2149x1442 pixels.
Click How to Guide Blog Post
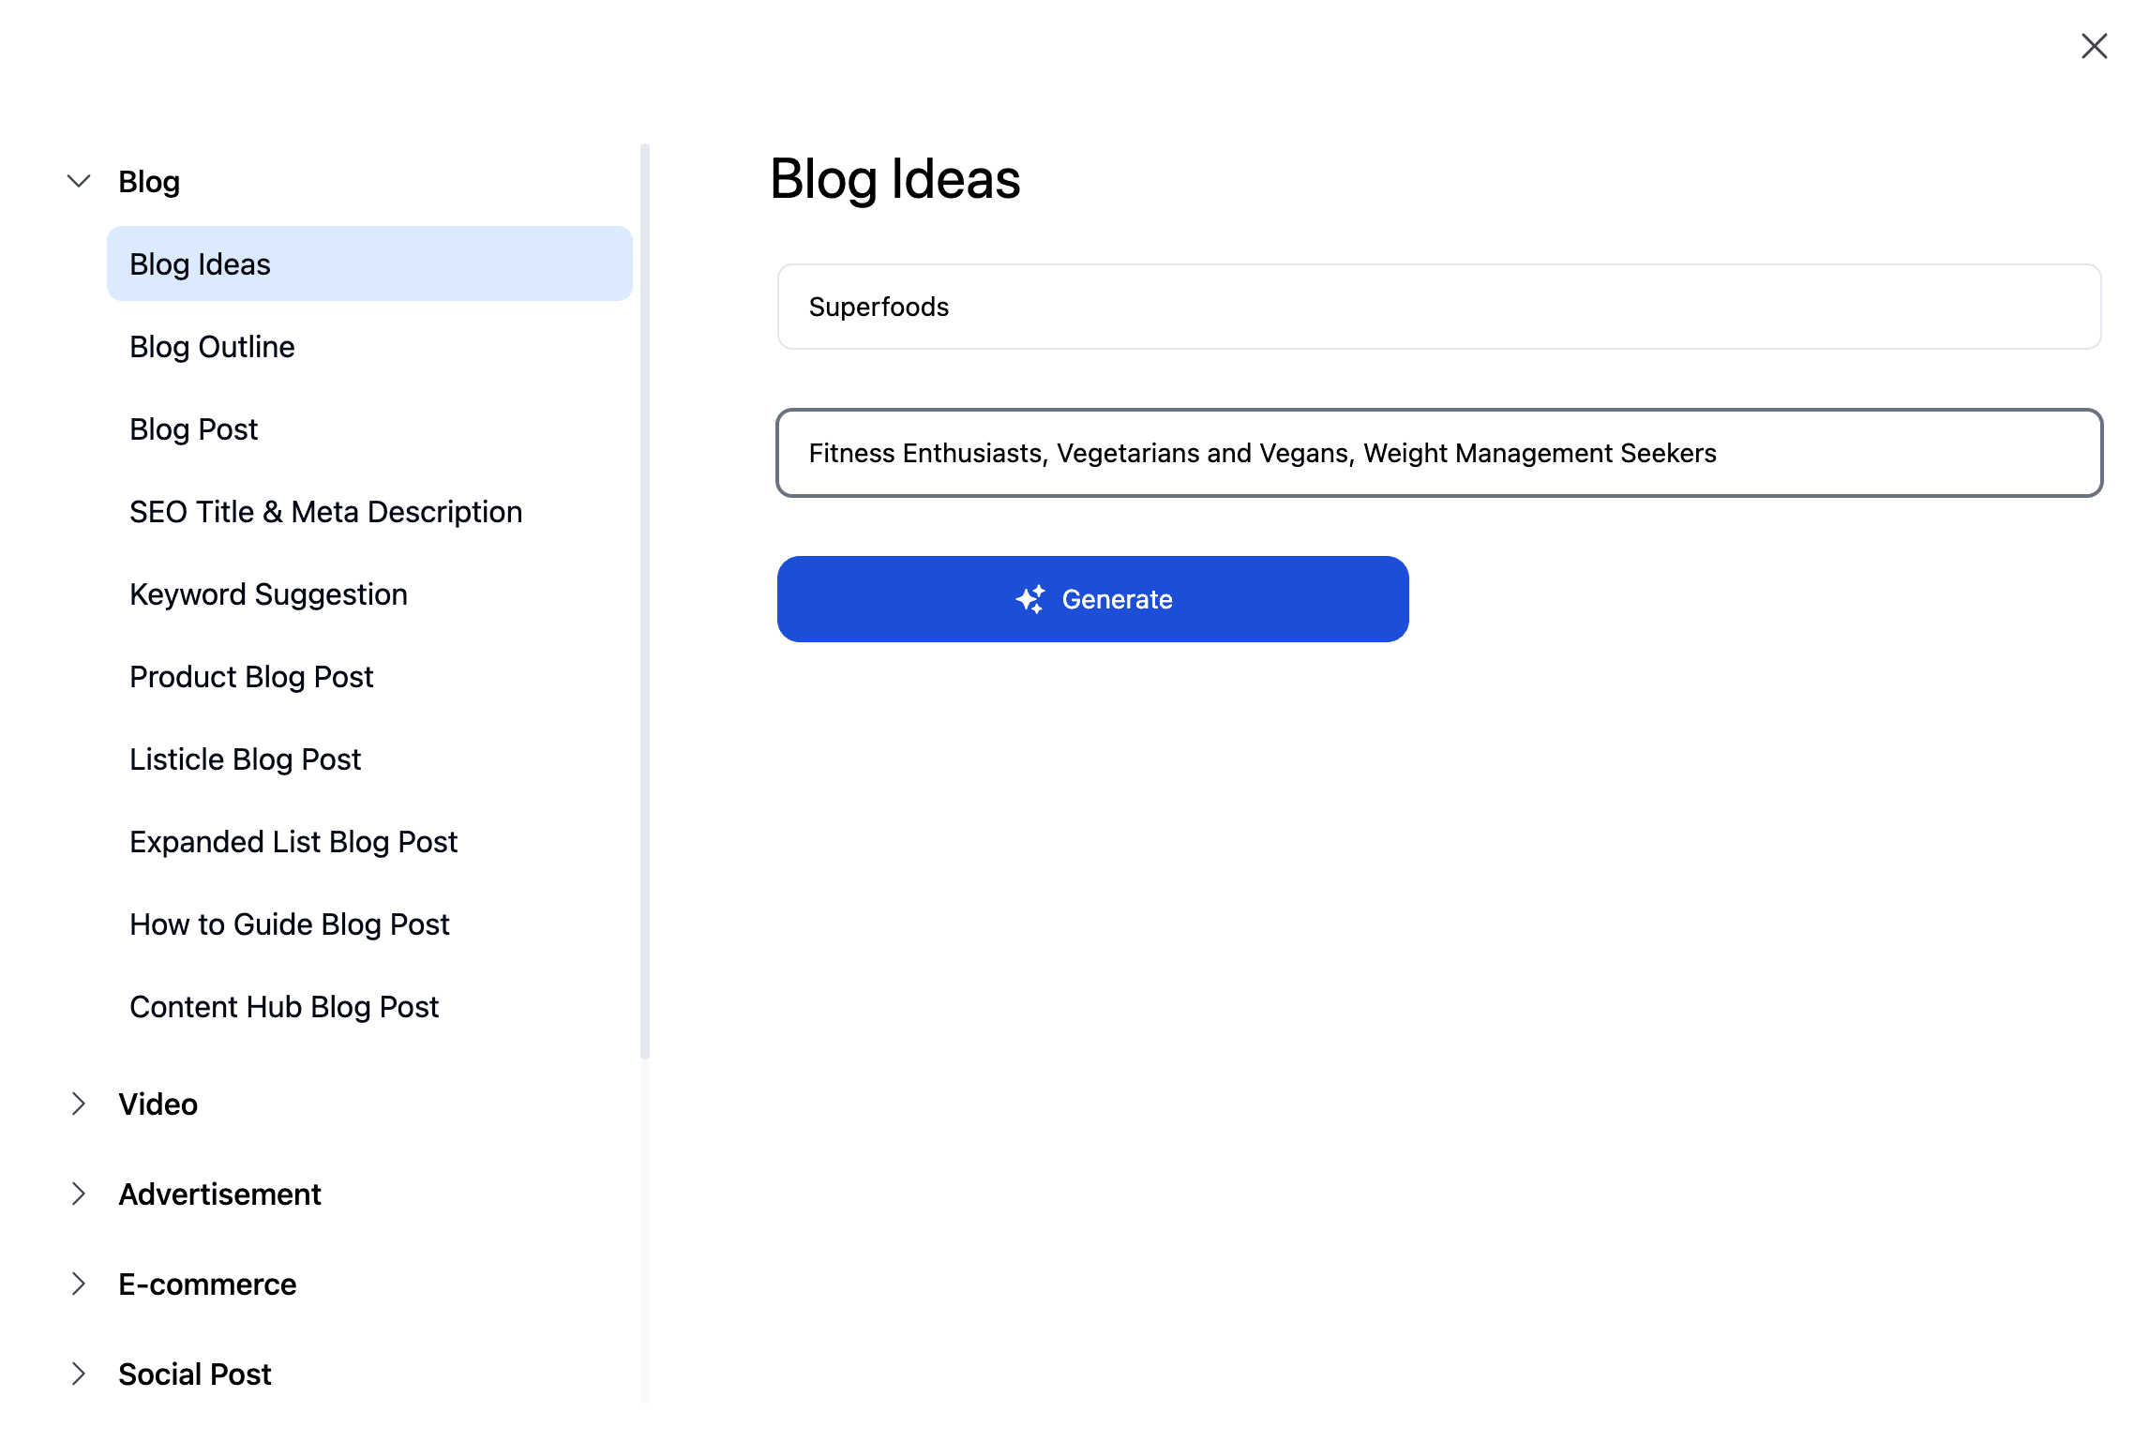(290, 924)
